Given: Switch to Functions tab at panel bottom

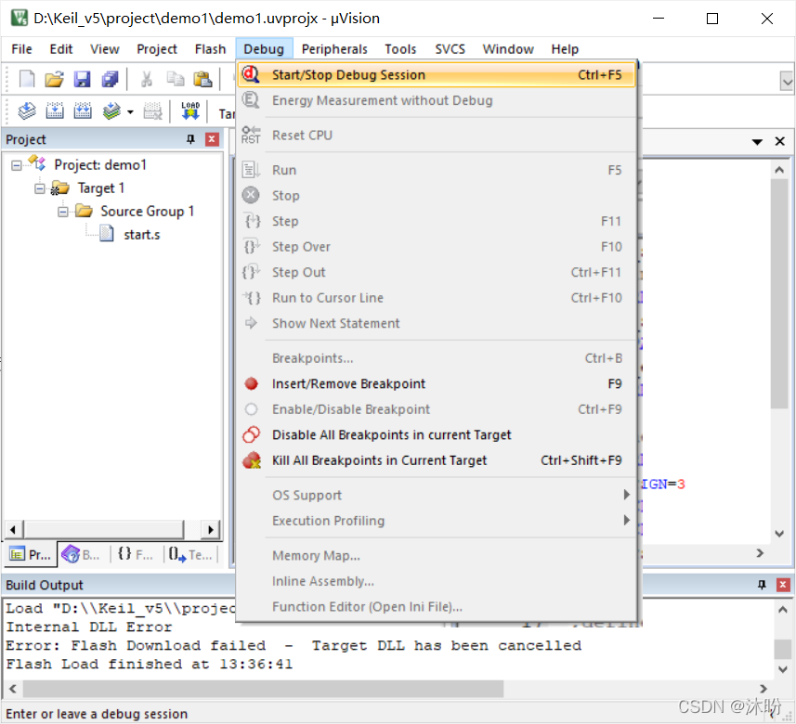Looking at the screenshot, I should pyautogui.click(x=136, y=554).
